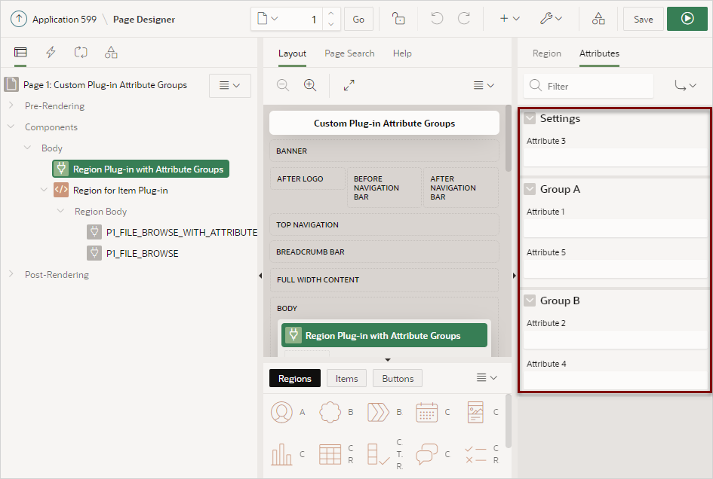The image size is (713, 479).
Task: Open the Go to Group dropdown
Action: [x=686, y=85]
